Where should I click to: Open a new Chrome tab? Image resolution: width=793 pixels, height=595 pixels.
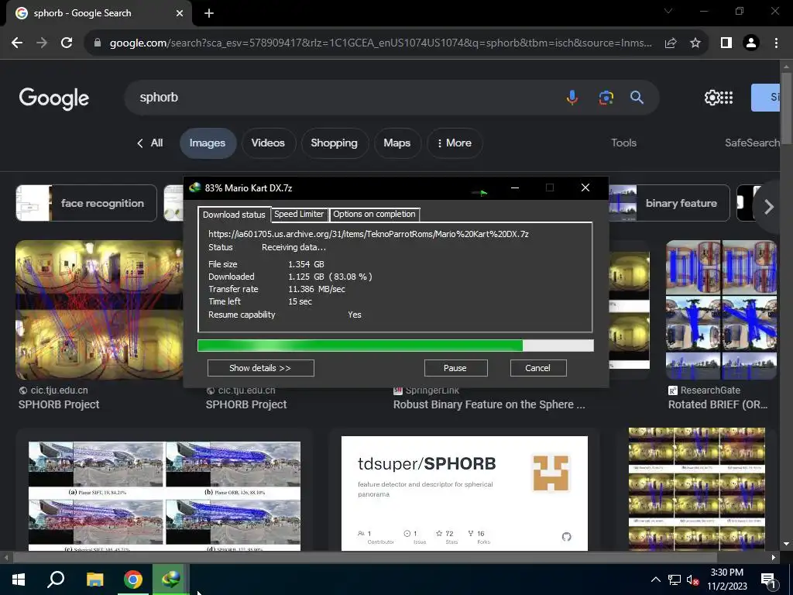(209, 13)
